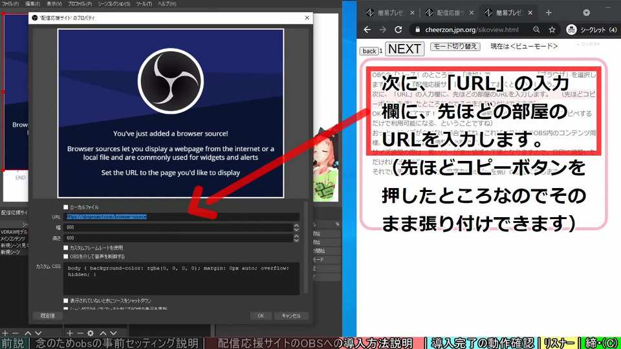Move the selected scene down in the list
The image size is (621, 349).
coord(38,333)
